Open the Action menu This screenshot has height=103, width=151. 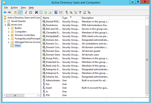pyautogui.click(x=14, y=8)
